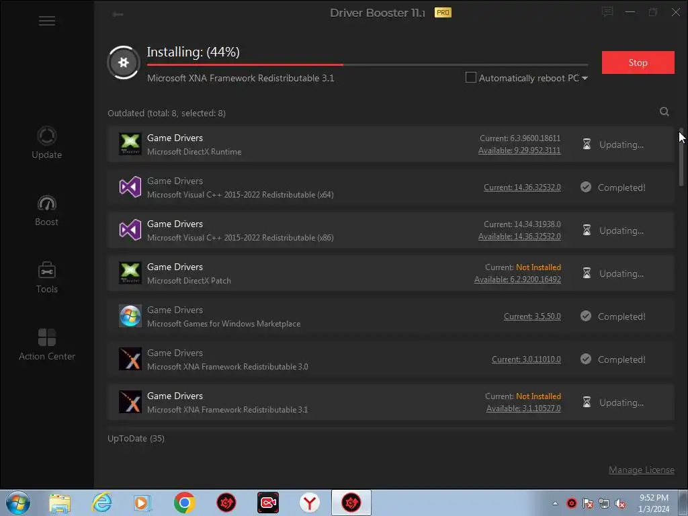Open Available 3.1.10527.0 version link
This screenshot has width=688, height=516.
pyautogui.click(x=523, y=408)
